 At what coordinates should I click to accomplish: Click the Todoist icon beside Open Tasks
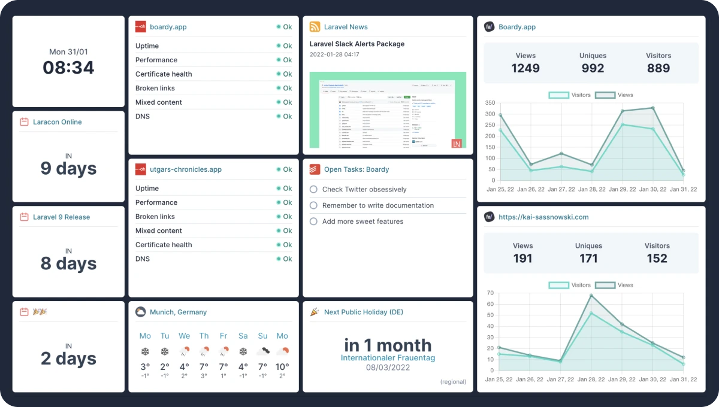[315, 169]
